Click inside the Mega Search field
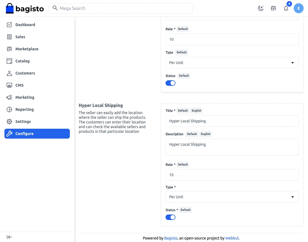This screenshot has width=308, height=242. click(120, 8)
